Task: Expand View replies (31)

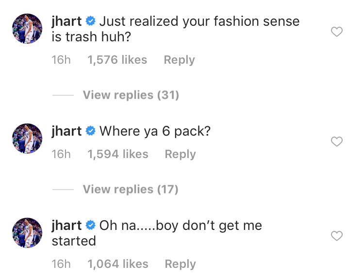Action: tap(131, 95)
